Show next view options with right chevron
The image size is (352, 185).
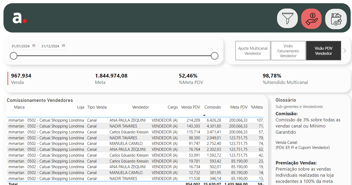(345, 51)
